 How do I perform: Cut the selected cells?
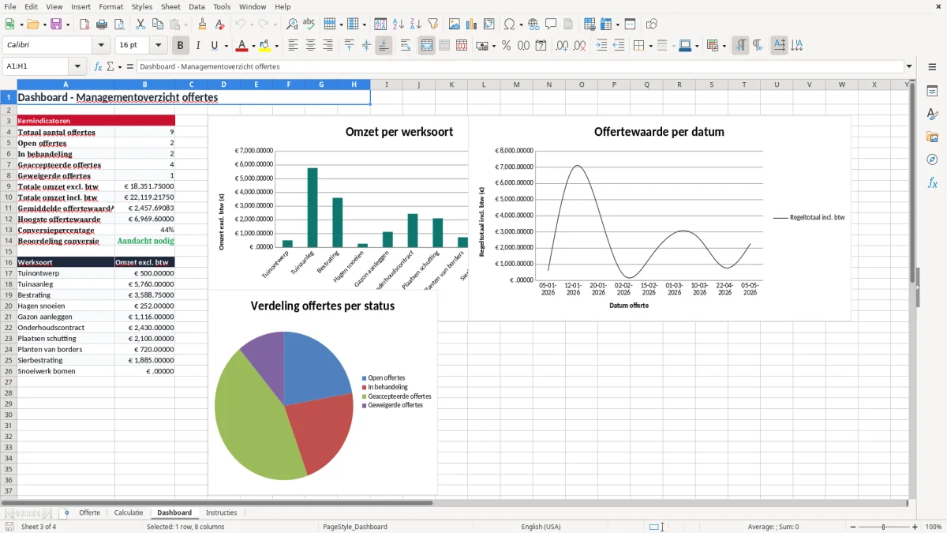[x=140, y=24]
